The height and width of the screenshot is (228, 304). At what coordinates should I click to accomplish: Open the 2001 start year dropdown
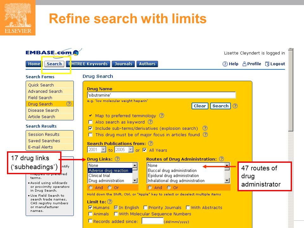pos(104,149)
